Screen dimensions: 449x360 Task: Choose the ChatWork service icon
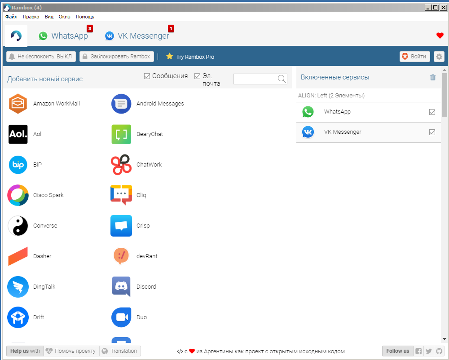pos(121,164)
